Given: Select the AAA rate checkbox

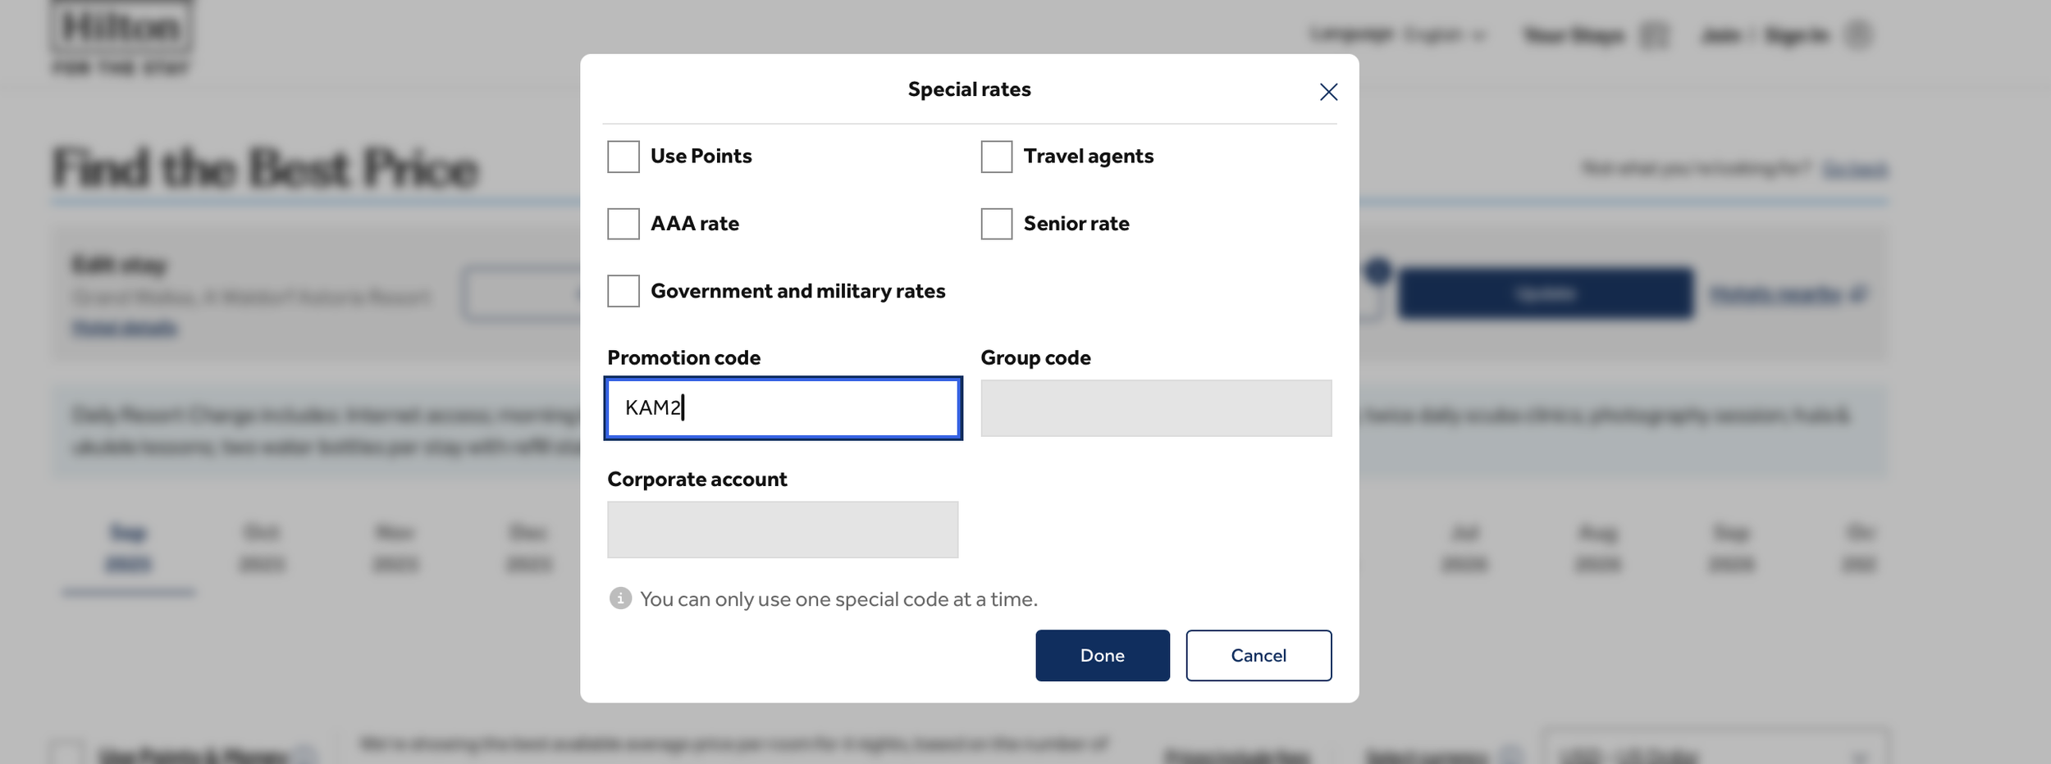Looking at the screenshot, I should point(624,224).
